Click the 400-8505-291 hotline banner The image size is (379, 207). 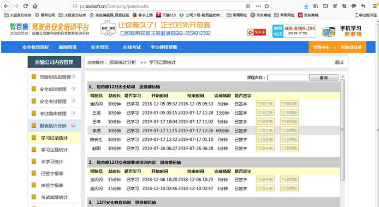pos(294,32)
